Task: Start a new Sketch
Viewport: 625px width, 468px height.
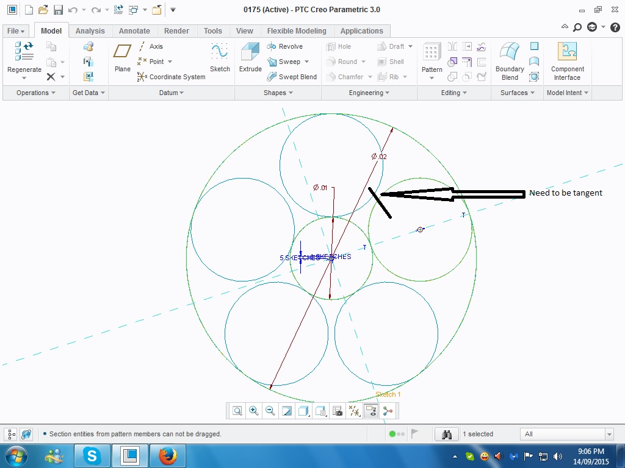Action: (220, 58)
